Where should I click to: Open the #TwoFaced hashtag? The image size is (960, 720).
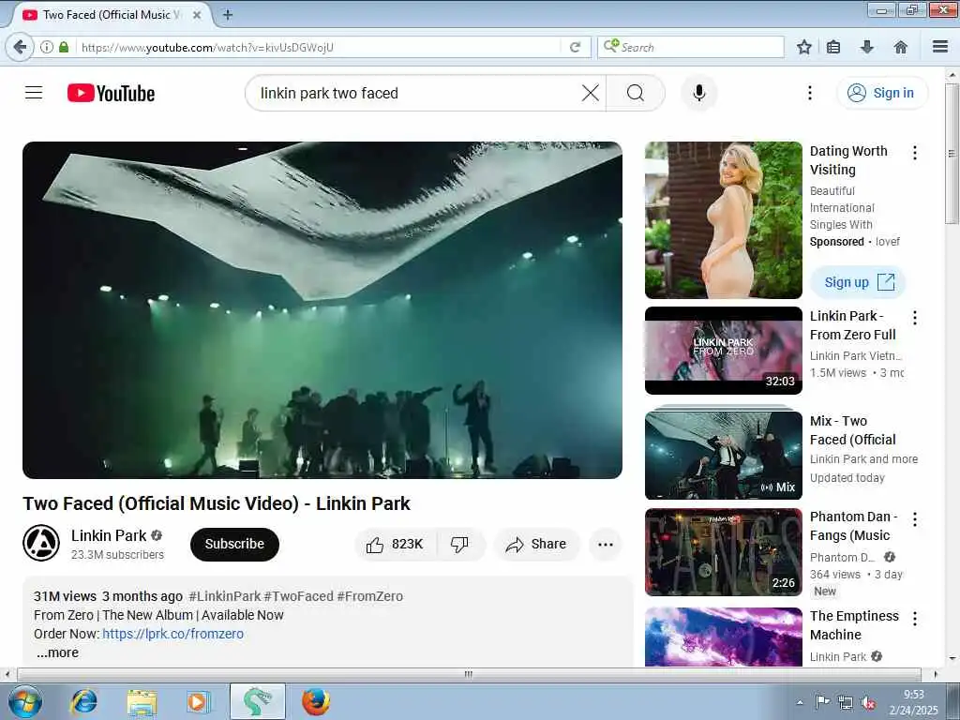point(299,596)
